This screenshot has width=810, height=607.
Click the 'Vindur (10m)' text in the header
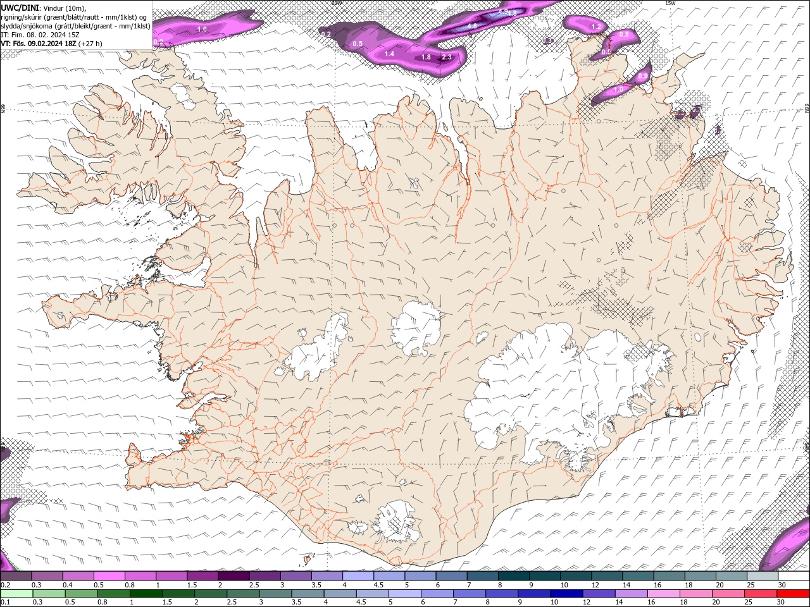pos(63,7)
